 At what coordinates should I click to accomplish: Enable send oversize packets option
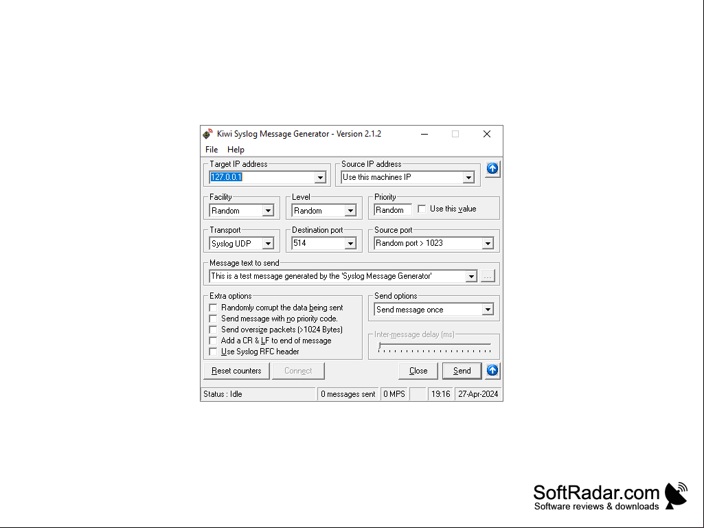coord(214,330)
